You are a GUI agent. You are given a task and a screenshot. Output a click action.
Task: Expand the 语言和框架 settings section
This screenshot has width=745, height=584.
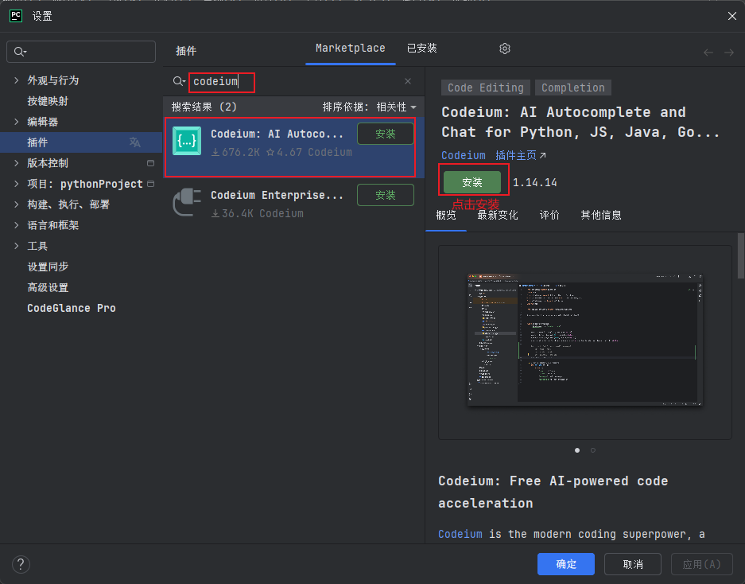coord(17,225)
